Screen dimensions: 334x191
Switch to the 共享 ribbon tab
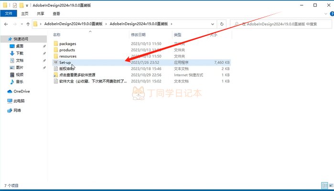point(41,14)
